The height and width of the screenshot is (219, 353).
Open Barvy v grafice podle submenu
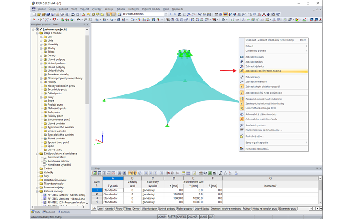274,143
